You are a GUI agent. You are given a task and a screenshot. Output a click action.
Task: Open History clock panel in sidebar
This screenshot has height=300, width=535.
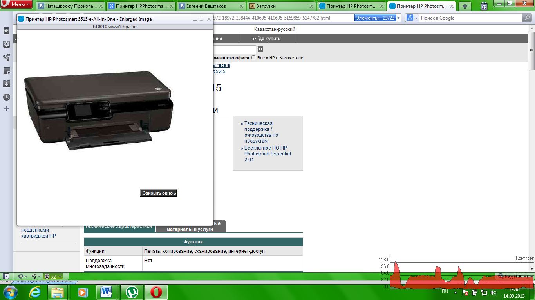pyautogui.click(x=7, y=97)
